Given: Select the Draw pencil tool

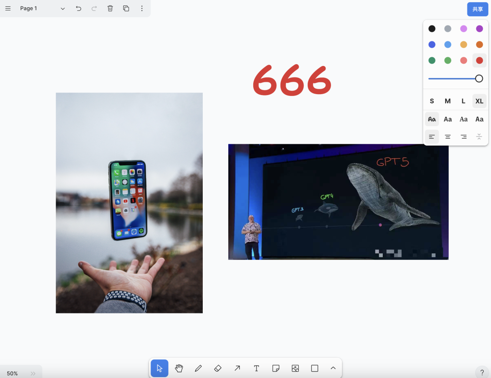Looking at the screenshot, I should click(198, 368).
